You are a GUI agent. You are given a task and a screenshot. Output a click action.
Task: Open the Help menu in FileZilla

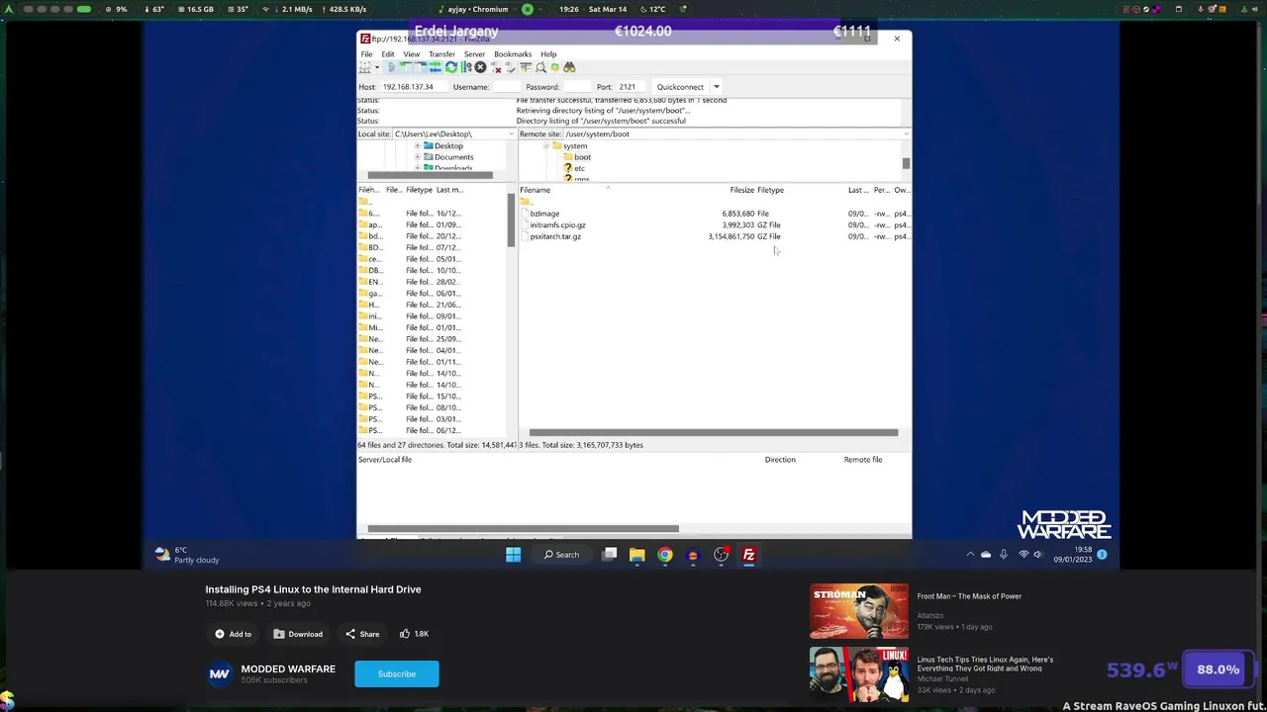[x=548, y=54]
